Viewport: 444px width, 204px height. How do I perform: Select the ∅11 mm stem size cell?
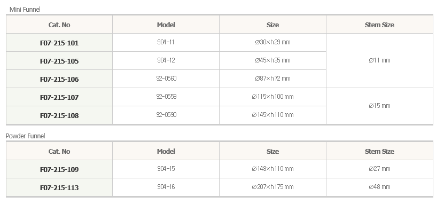[379, 60]
